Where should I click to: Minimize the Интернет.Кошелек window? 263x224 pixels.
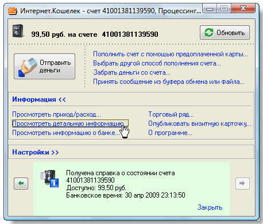210,9
